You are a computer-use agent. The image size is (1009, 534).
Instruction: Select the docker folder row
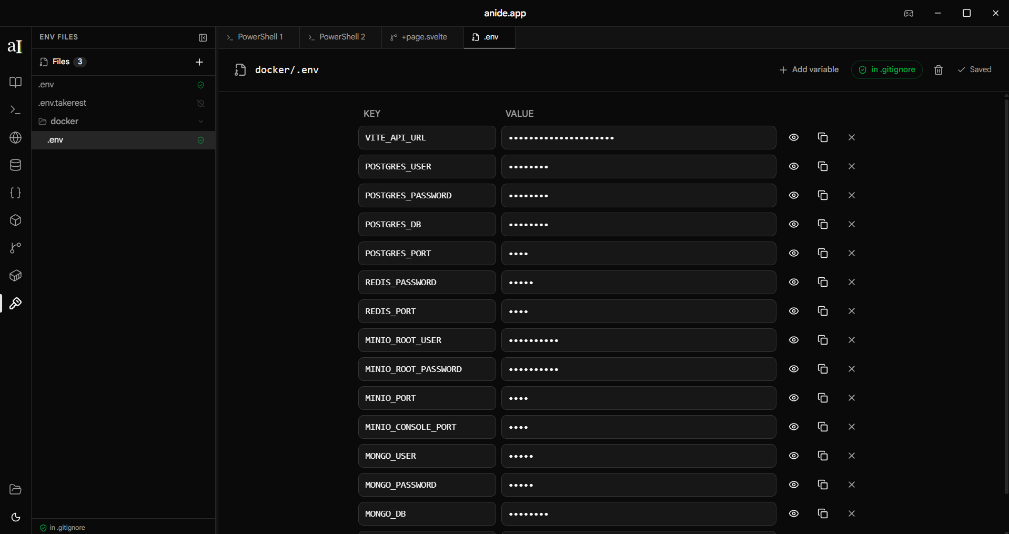123,122
